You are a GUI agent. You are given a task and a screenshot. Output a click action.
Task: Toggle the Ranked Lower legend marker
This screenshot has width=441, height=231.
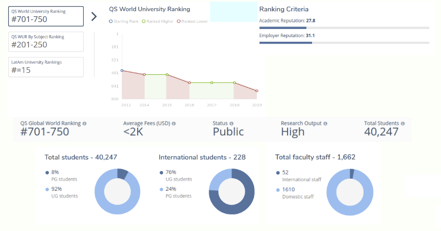click(x=178, y=21)
